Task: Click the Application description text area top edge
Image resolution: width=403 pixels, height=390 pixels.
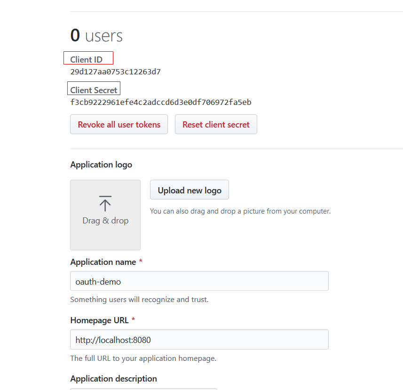Action: 143,389
